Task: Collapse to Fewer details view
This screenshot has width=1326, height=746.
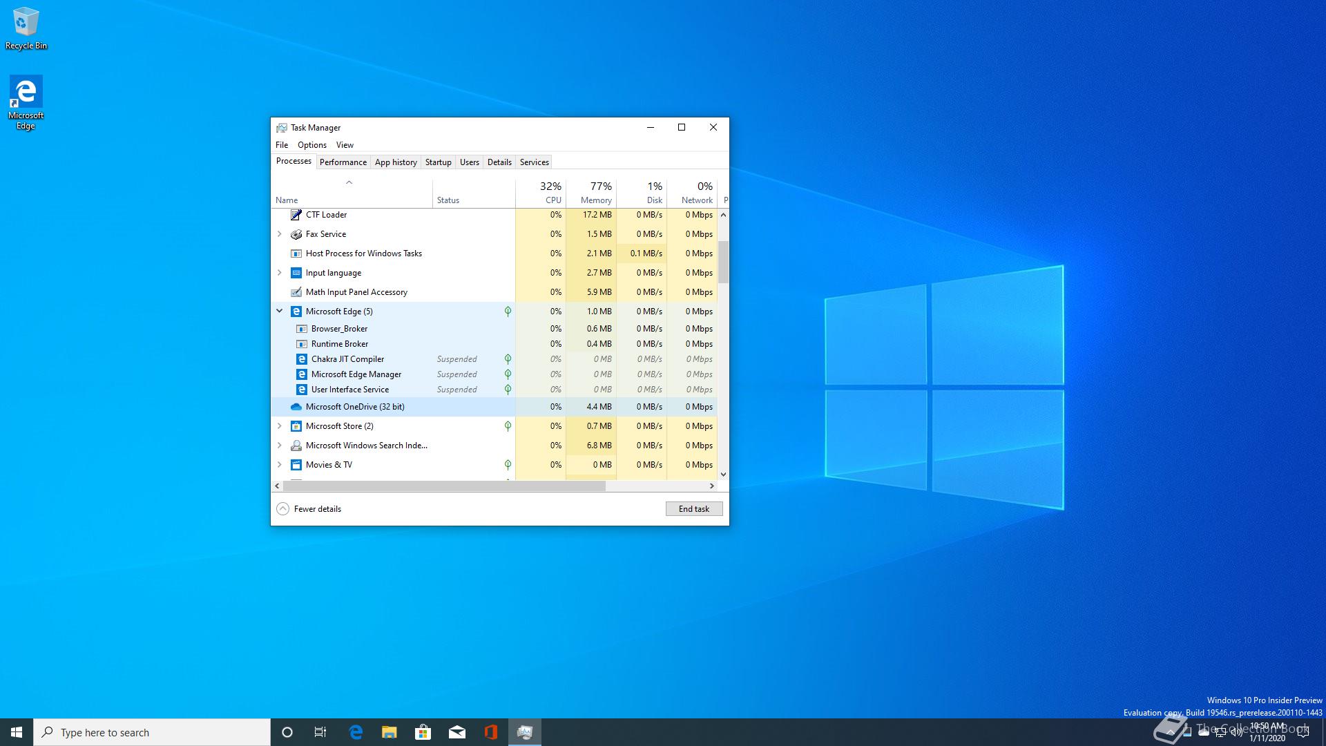Action: 309,509
